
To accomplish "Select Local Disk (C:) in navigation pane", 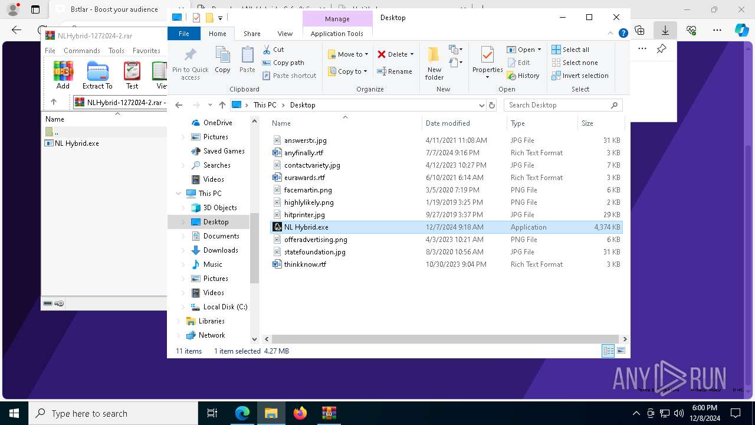I will (x=225, y=307).
